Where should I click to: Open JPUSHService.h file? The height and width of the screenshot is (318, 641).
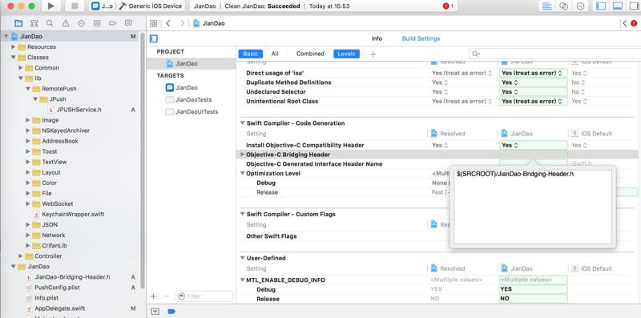(79, 110)
